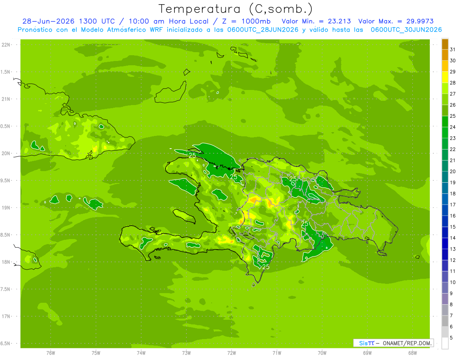Select the "10:00 am Hora Local" text
Image resolution: width=463 pixels, height=358 pixels.
[171, 21]
